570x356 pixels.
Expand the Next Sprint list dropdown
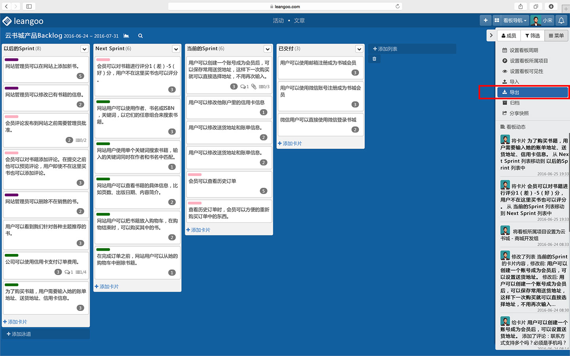(x=176, y=49)
